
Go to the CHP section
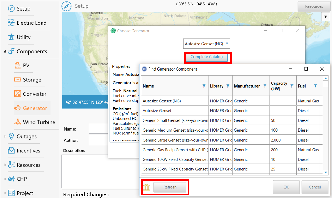(x=22, y=179)
